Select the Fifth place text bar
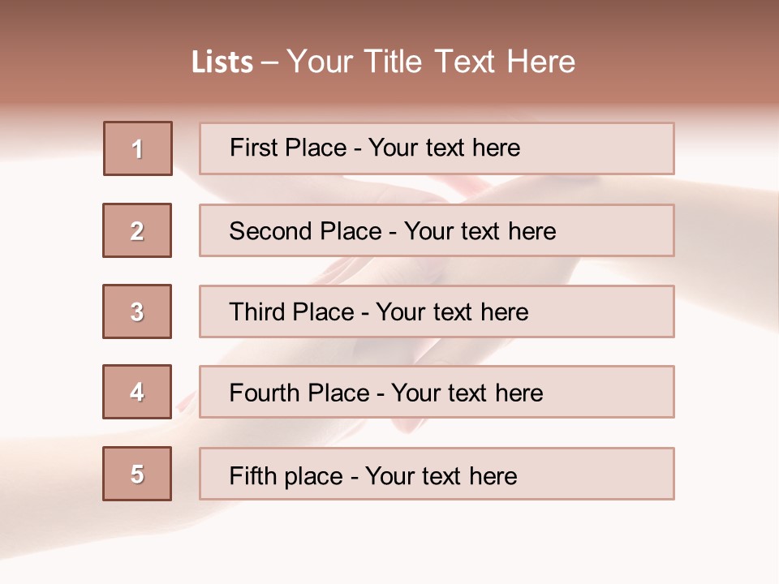The image size is (779, 584). [x=437, y=474]
